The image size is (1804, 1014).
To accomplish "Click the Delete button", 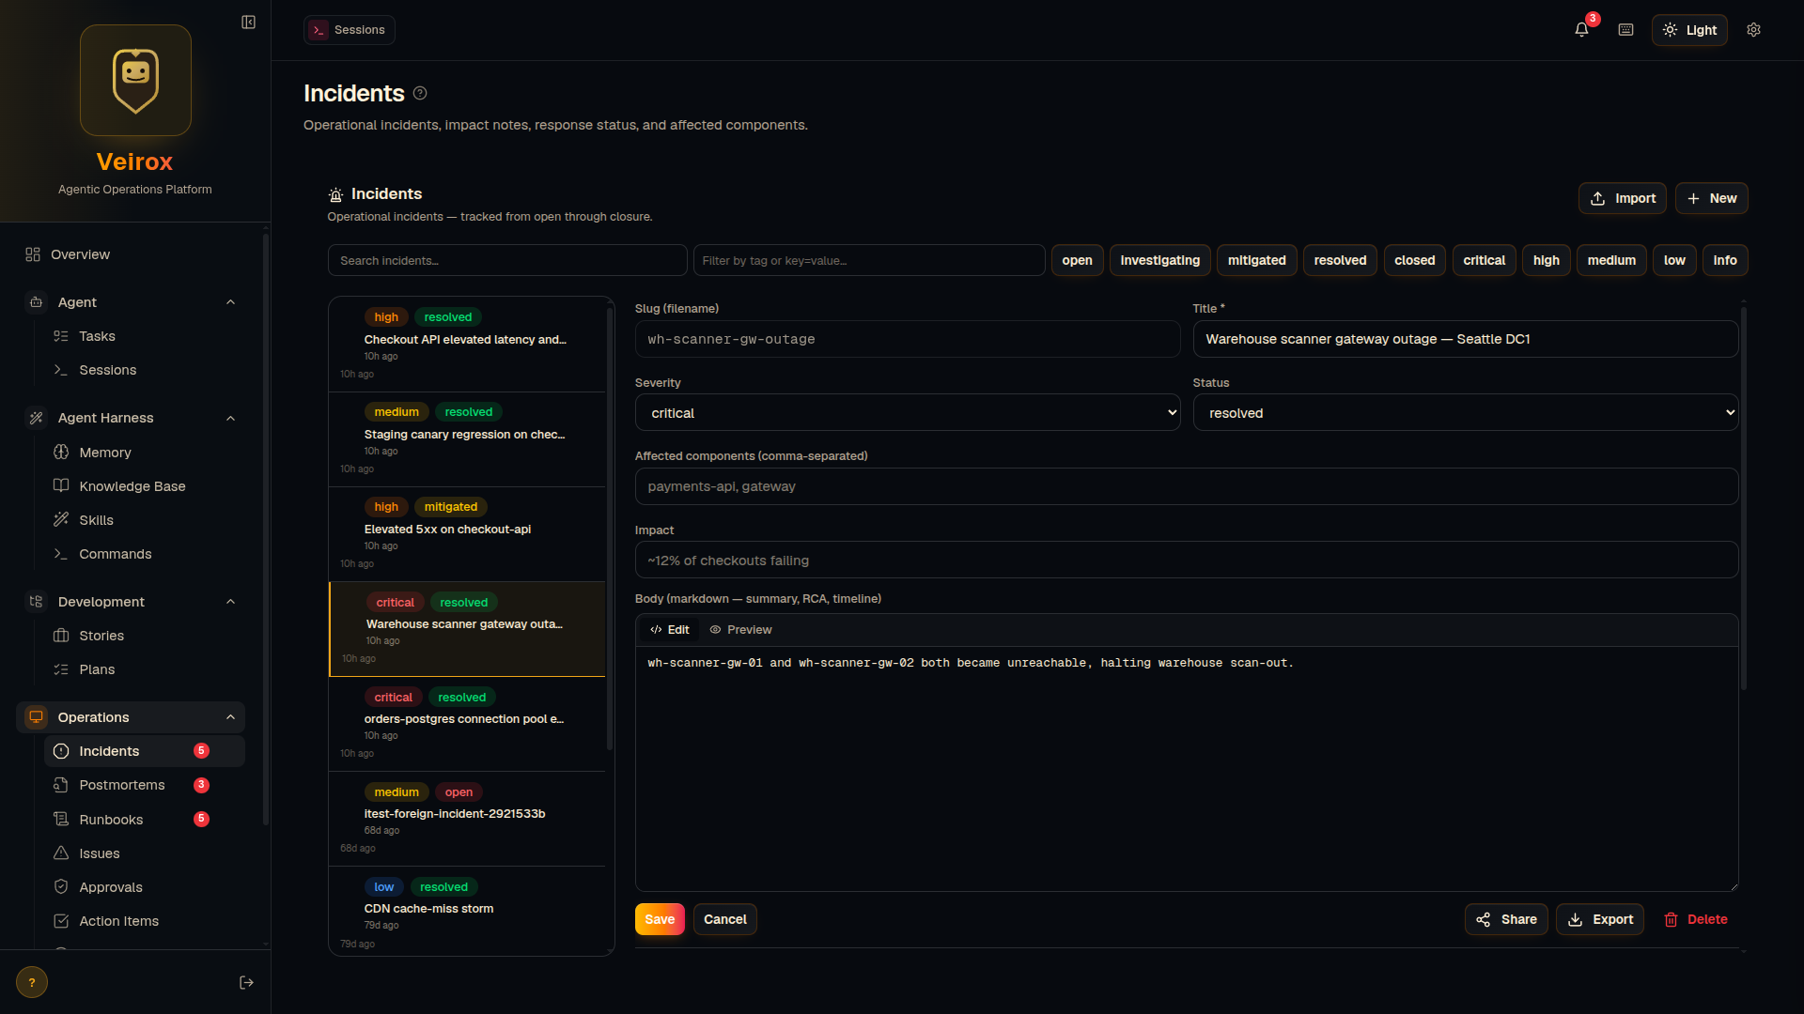I will point(1696,919).
